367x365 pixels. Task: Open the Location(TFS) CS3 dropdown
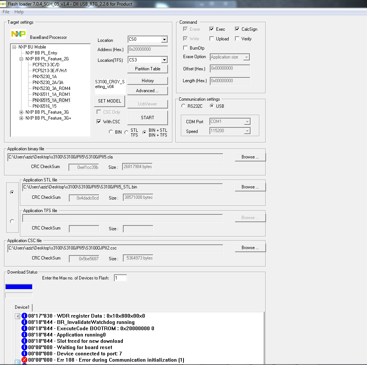pyautogui.click(x=164, y=60)
